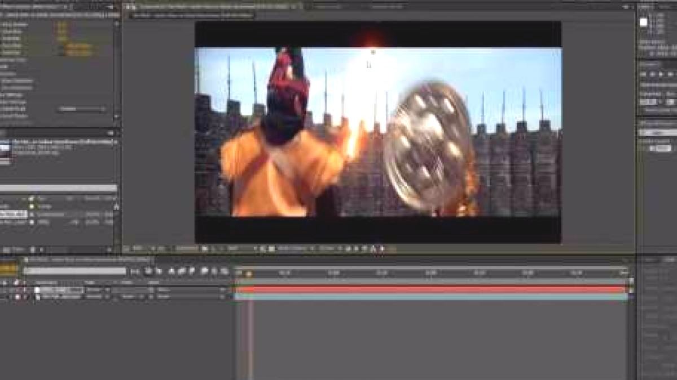Click the composition tab above the viewer

point(214,6)
